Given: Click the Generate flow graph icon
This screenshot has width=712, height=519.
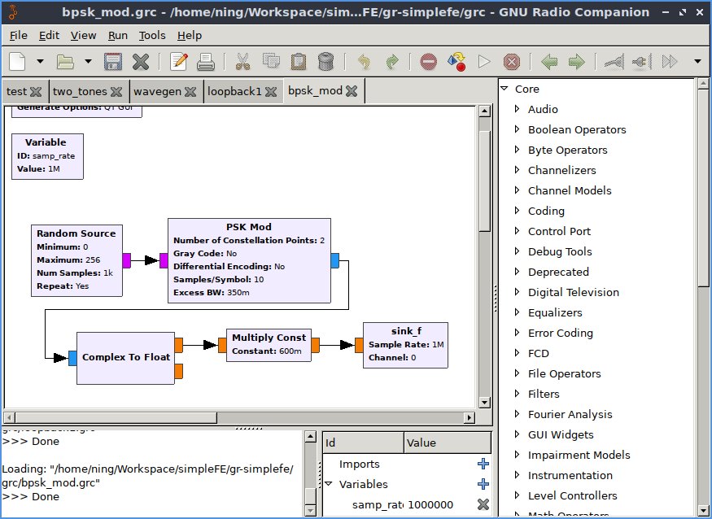Looking at the screenshot, I should pyautogui.click(x=456, y=61).
